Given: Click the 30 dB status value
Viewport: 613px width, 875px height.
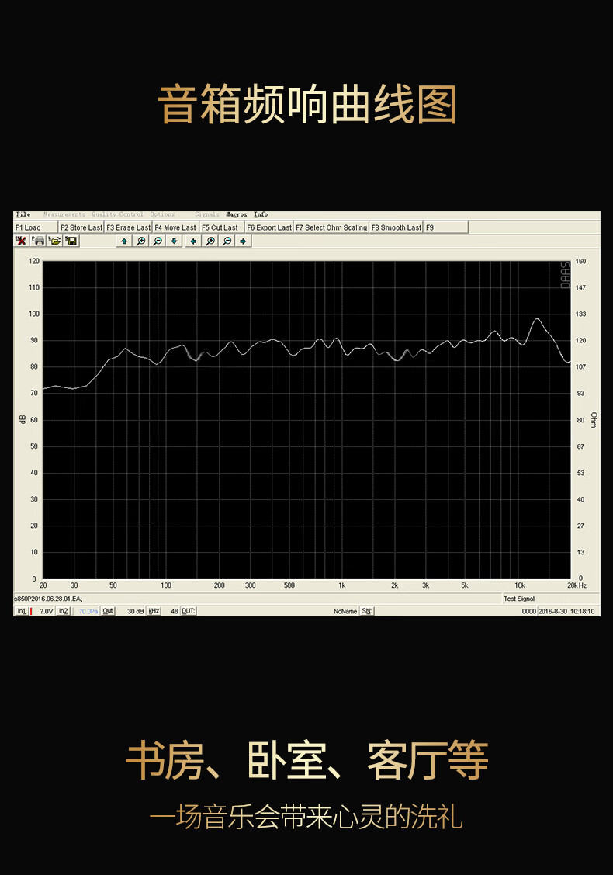Looking at the screenshot, I should (x=136, y=612).
